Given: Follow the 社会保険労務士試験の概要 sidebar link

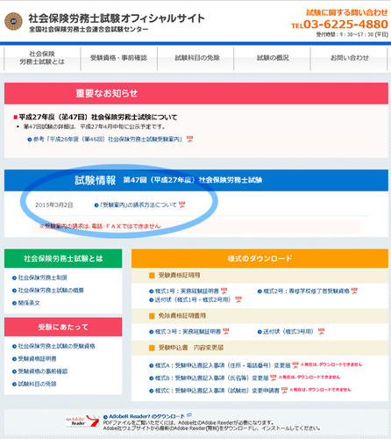Looking at the screenshot, I should pos(51,291).
